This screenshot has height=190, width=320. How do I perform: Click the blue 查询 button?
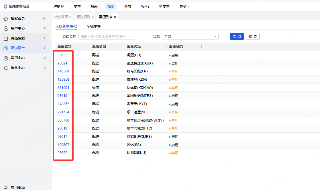[x=237, y=36]
